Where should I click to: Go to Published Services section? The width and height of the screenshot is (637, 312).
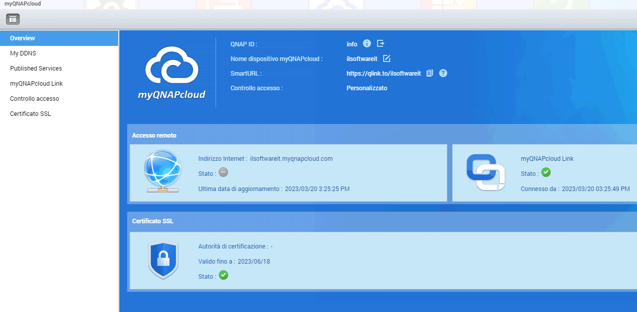(x=59, y=69)
